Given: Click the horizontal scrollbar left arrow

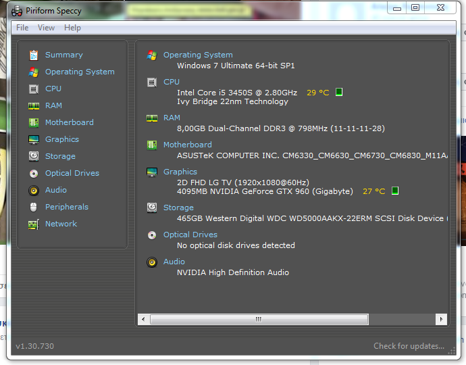Looking at the screenshot, I should click(143, 320).
